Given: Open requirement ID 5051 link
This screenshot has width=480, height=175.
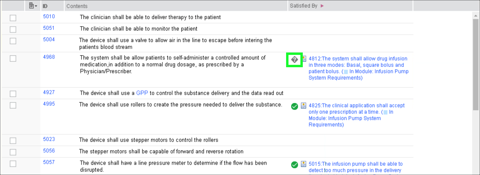Looking at the screenshot, I should pos(49,28).
